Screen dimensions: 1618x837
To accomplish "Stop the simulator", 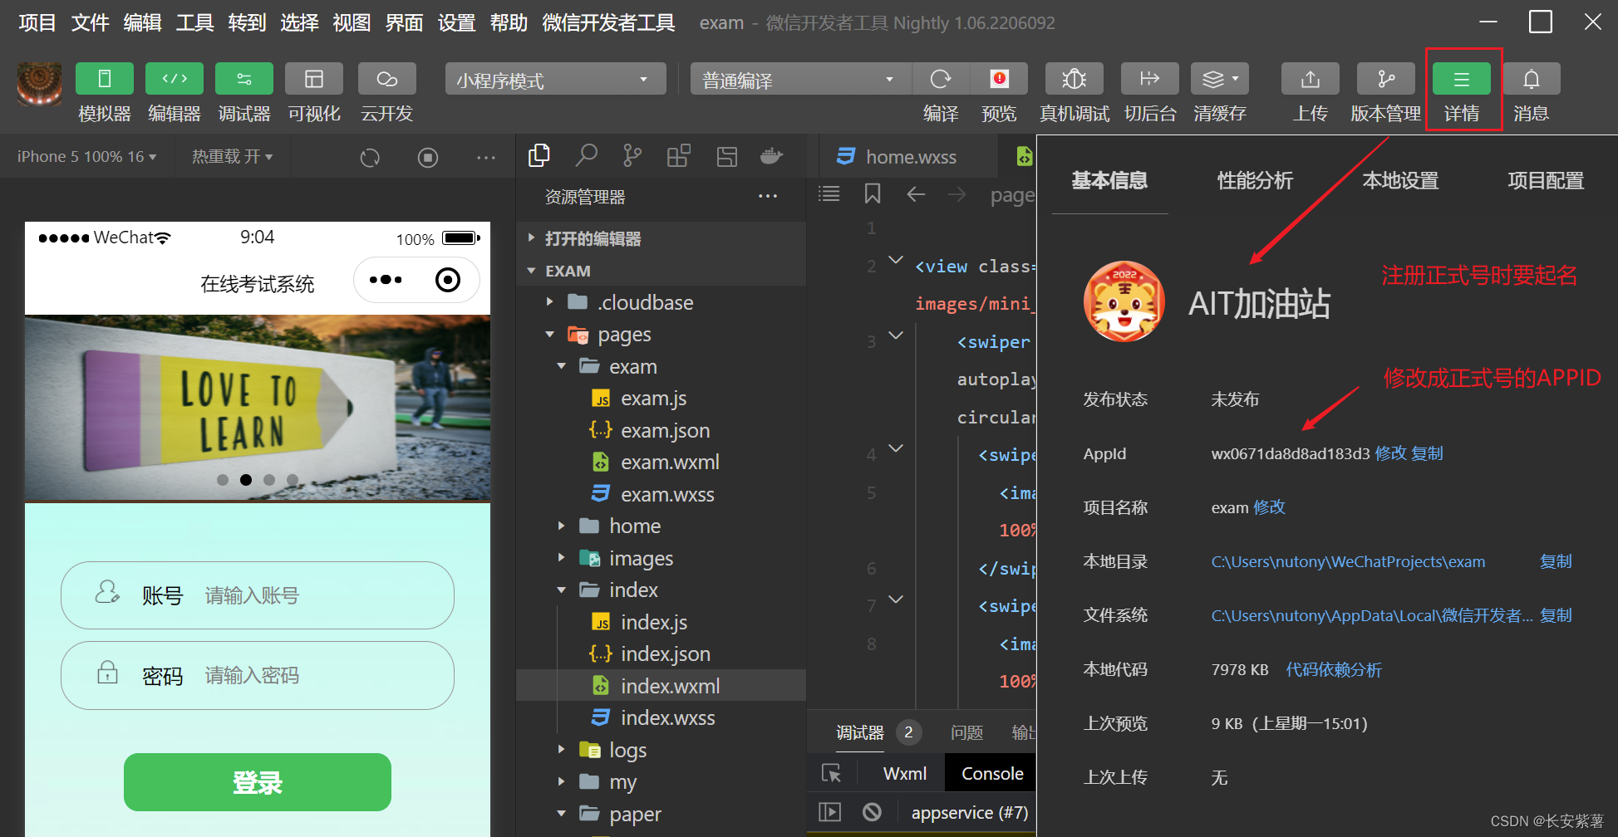I will [428, 157].
